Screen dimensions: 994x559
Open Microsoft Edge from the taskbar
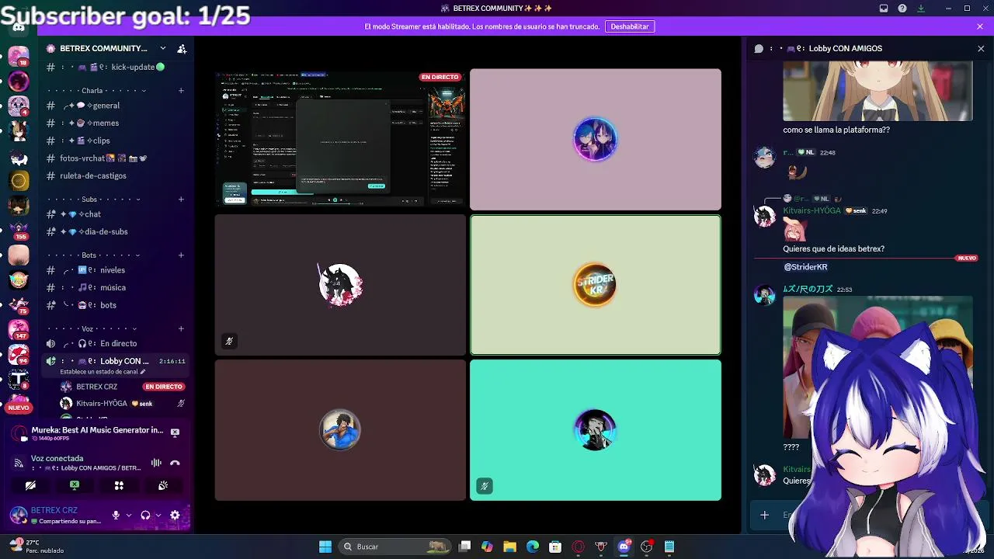click(x=533, y=547)
